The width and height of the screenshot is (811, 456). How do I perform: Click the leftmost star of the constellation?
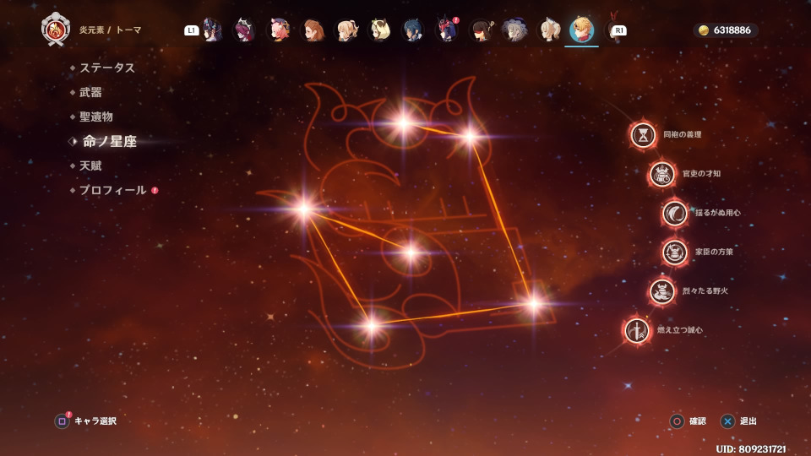point(304,209)
